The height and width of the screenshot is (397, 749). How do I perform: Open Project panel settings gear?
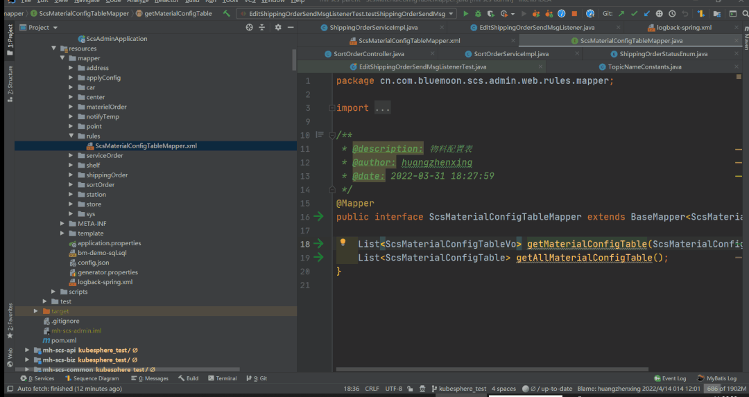[x=278, y=28]
